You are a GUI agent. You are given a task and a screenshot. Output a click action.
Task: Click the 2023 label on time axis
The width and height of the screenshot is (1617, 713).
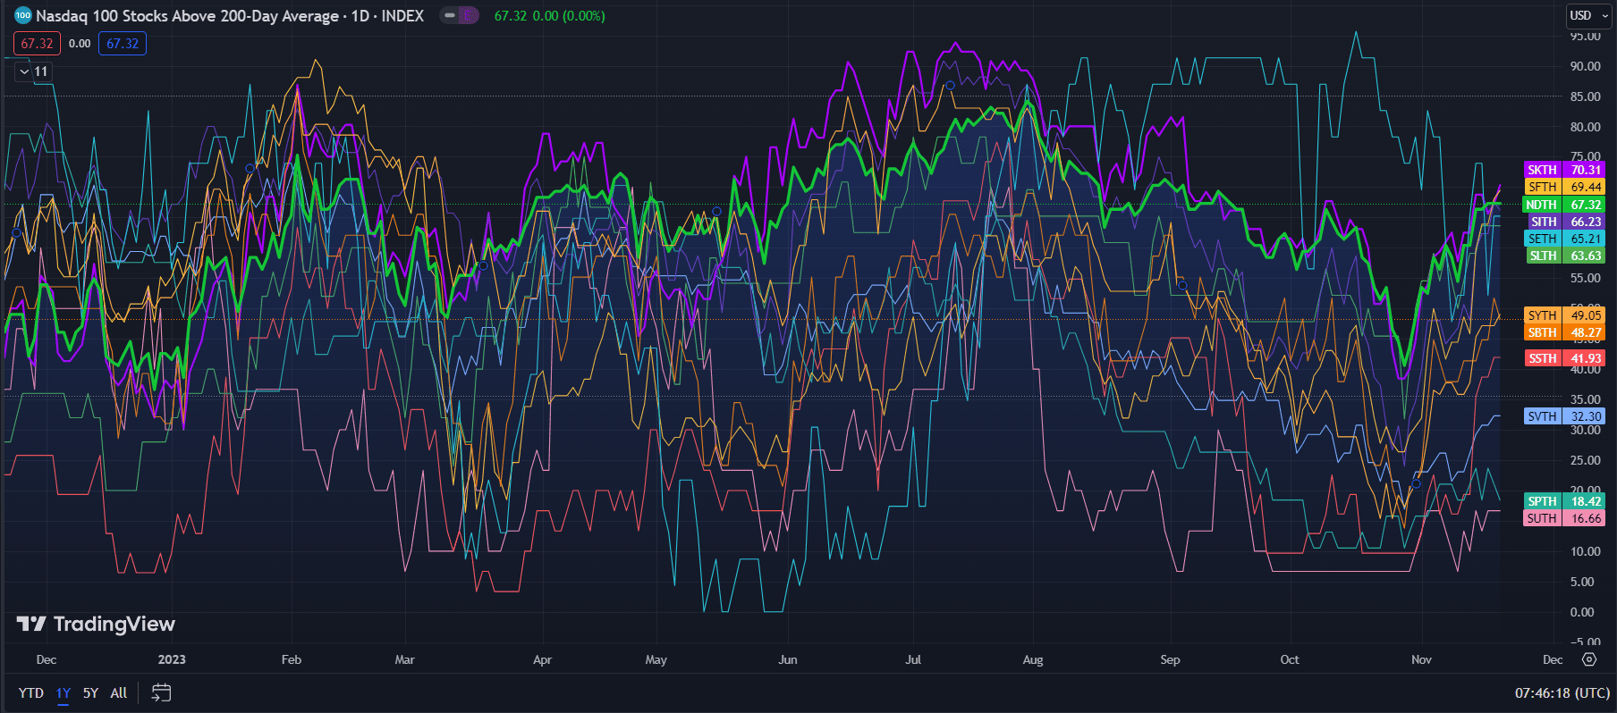[x=172, y=659]
